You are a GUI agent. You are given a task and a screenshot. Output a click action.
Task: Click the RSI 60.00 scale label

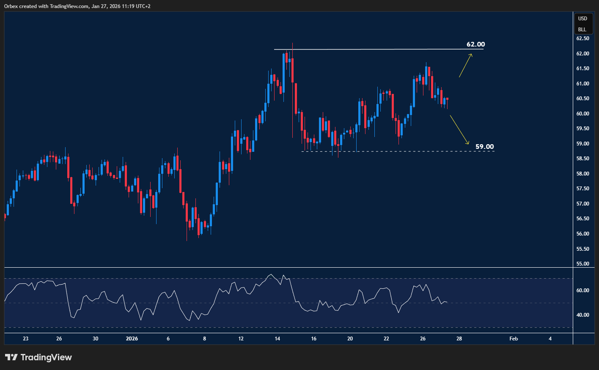click(x=583, y=291)
